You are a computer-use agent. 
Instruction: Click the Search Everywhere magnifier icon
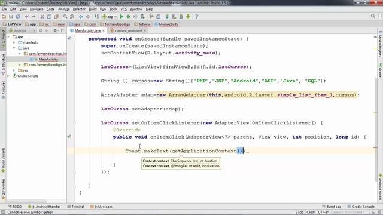(373, 16)
